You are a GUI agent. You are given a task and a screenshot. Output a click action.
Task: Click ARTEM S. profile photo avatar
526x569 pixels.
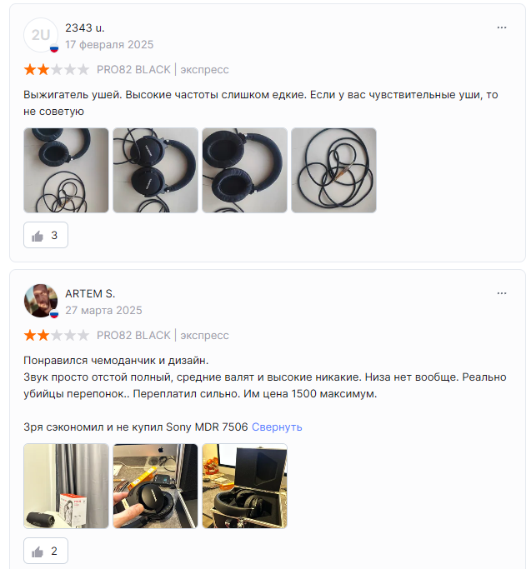click(x=41, y=301)
